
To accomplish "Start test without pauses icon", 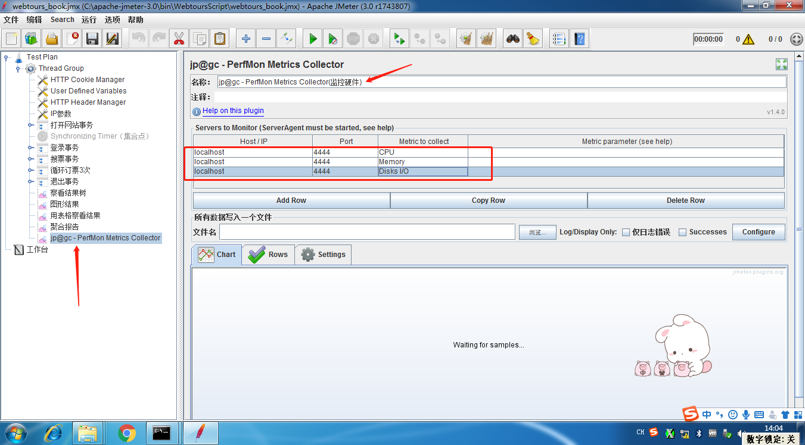I will (333, 39).
